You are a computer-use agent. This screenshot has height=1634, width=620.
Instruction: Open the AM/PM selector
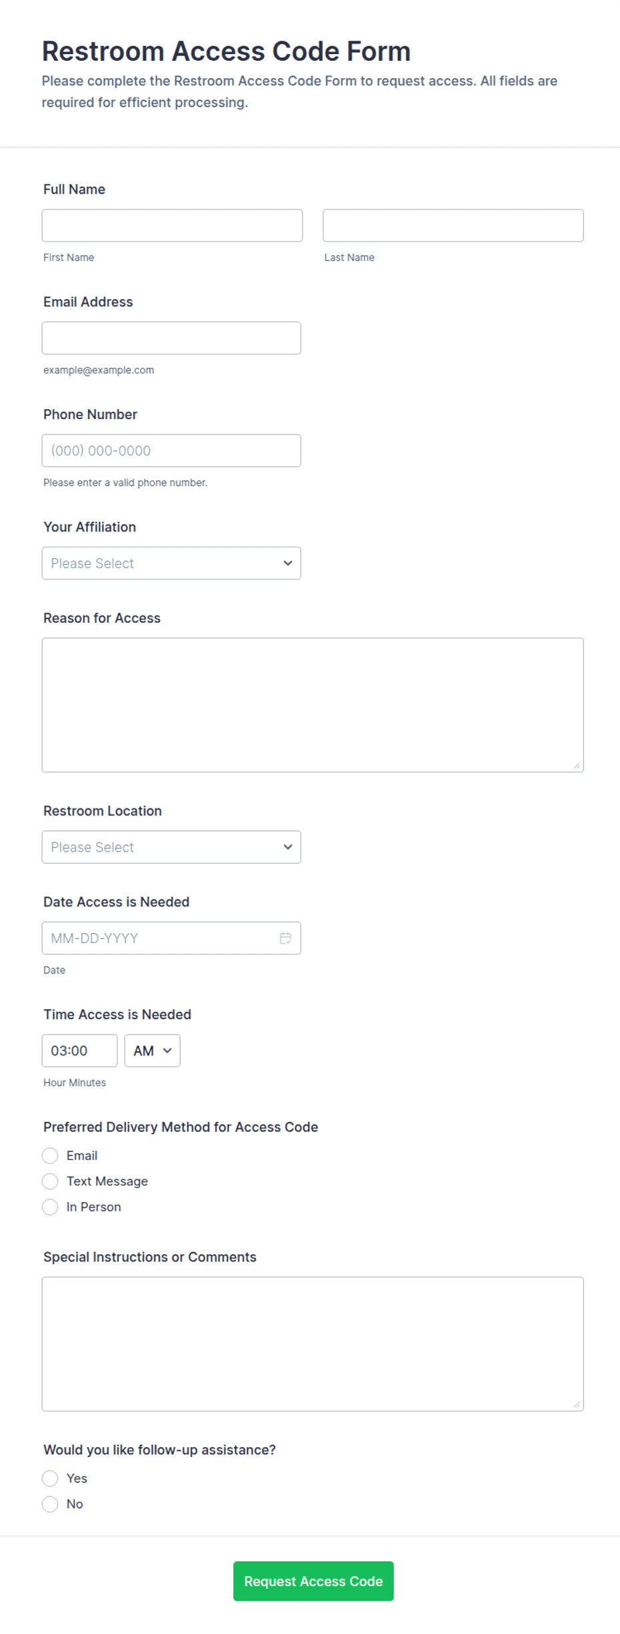tap(152, 1051)
